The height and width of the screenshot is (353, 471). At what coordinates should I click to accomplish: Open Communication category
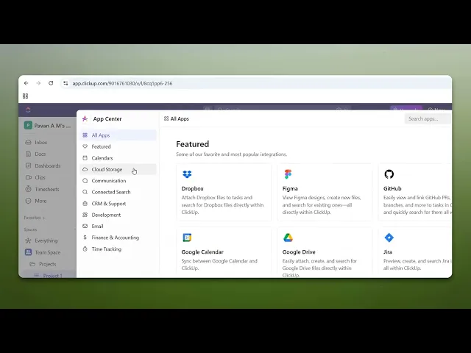[x=118, y=181]
